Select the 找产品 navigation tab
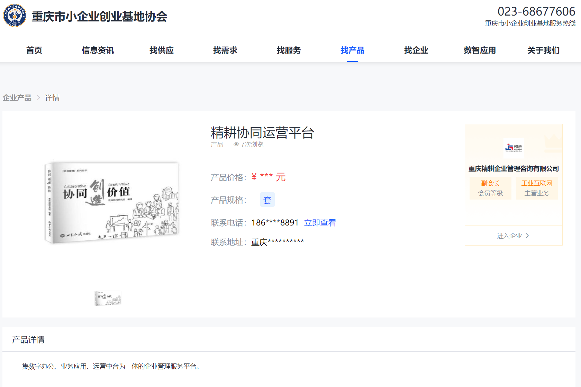This screenshot has width=581, height=387. coord(353,50)
